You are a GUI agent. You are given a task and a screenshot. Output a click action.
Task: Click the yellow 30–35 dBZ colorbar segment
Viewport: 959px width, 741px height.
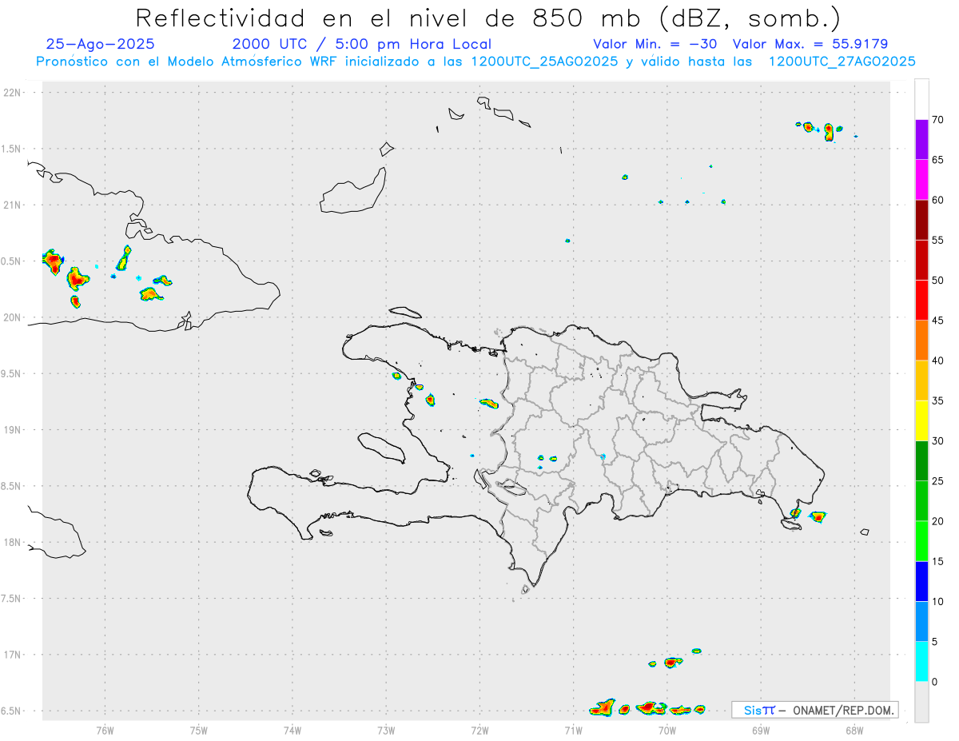coord(922,421)
